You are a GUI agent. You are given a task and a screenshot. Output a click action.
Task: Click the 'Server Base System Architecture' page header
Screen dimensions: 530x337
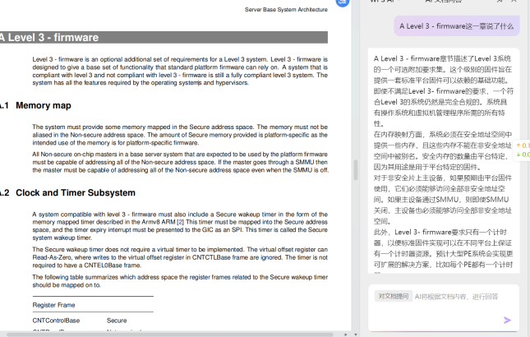pyautogui.click(x=286, y=10)
